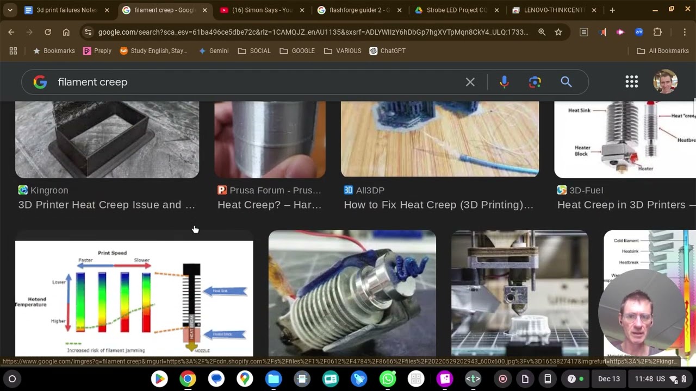The height and width of the screenshot is (391, 696).
Task: Launch Play Store from the shelf
Action: 159,379
